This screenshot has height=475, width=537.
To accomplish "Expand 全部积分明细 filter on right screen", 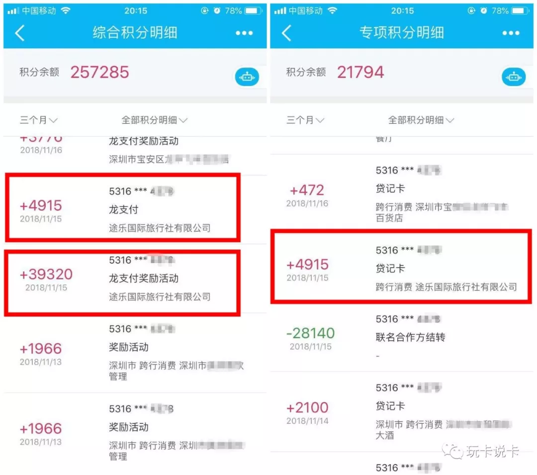I will [x=421, y=120].
